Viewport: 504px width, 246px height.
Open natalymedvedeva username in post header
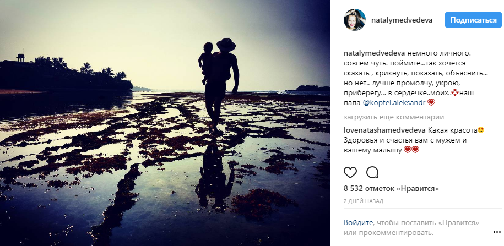pos(402,20)
